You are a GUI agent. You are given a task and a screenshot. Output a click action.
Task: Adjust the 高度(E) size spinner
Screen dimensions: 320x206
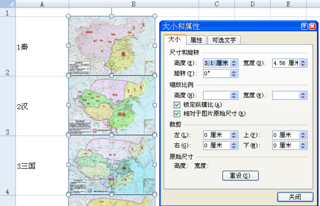pyautogui.click(x=234, y=63)
